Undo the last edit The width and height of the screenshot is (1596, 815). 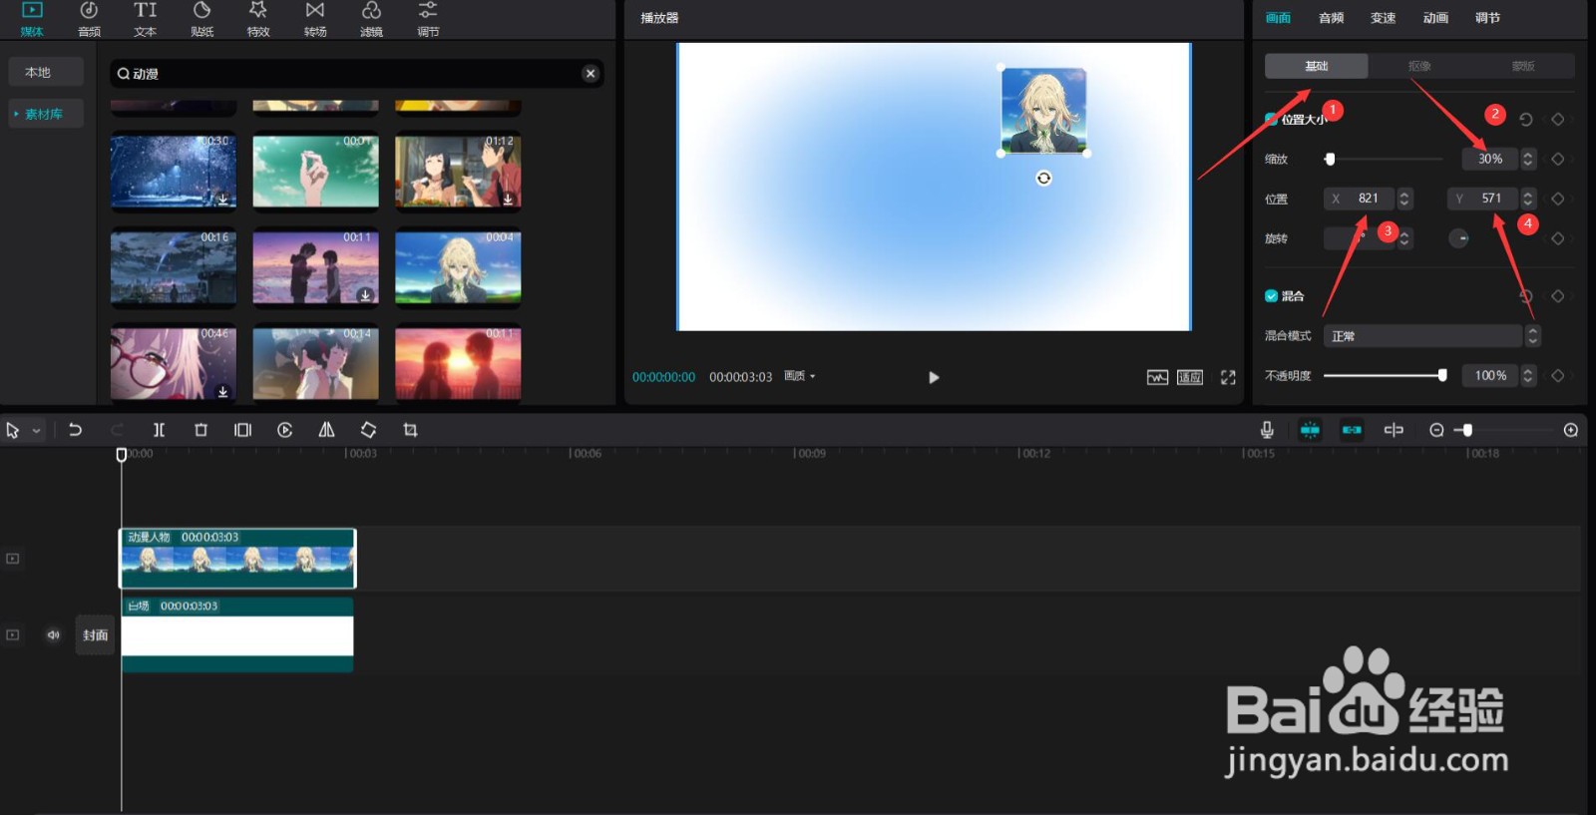(x=75, y=430)
